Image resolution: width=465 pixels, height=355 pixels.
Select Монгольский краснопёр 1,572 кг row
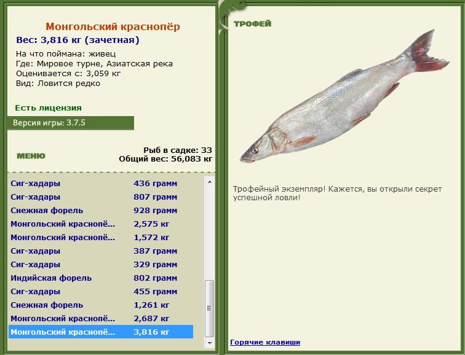click(101, 238)
